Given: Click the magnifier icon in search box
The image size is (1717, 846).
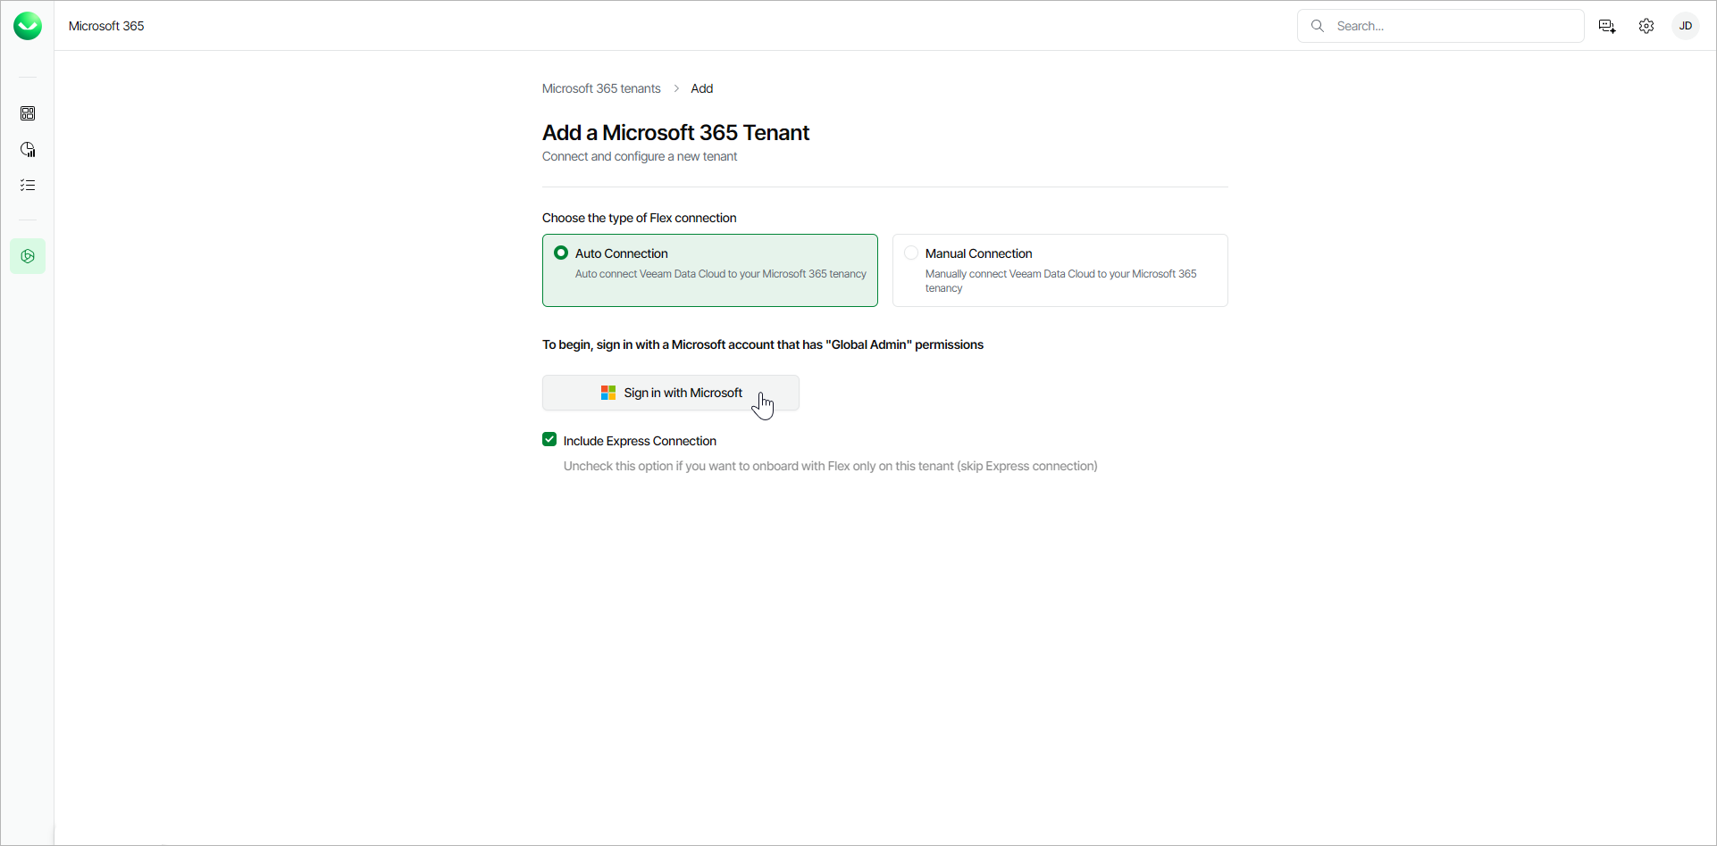Looking at the screenshot, I should pyautogui.click(x=1318, y=26).
